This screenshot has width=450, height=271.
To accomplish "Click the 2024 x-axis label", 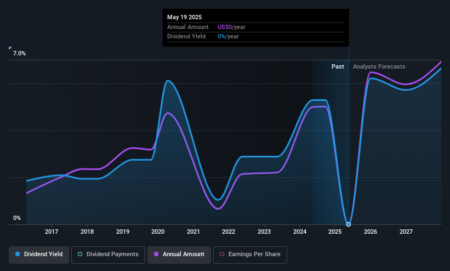I will click(300, 232).
